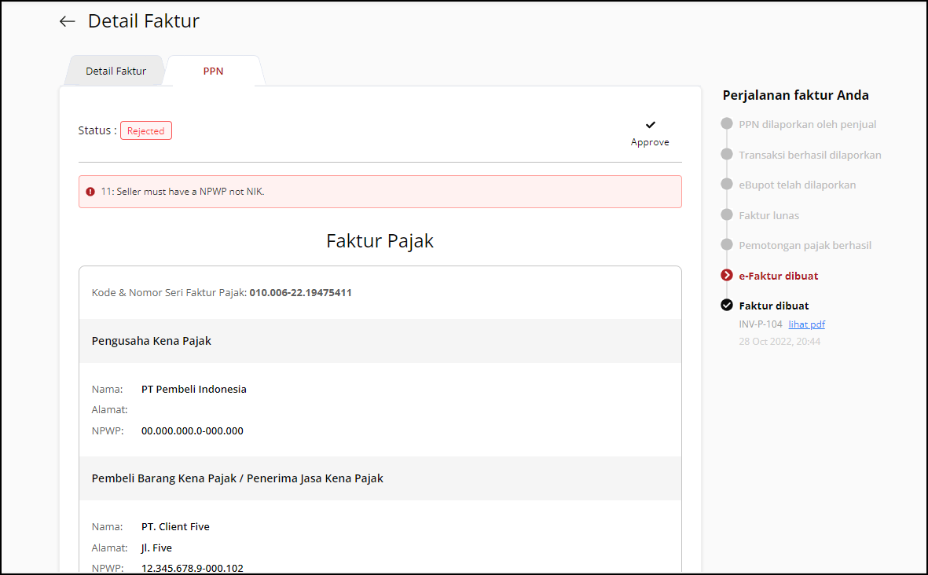
Task: Click the e-Faktur dibuat red chevron icon
Action: pyautogui.click(x=727, y=276)
